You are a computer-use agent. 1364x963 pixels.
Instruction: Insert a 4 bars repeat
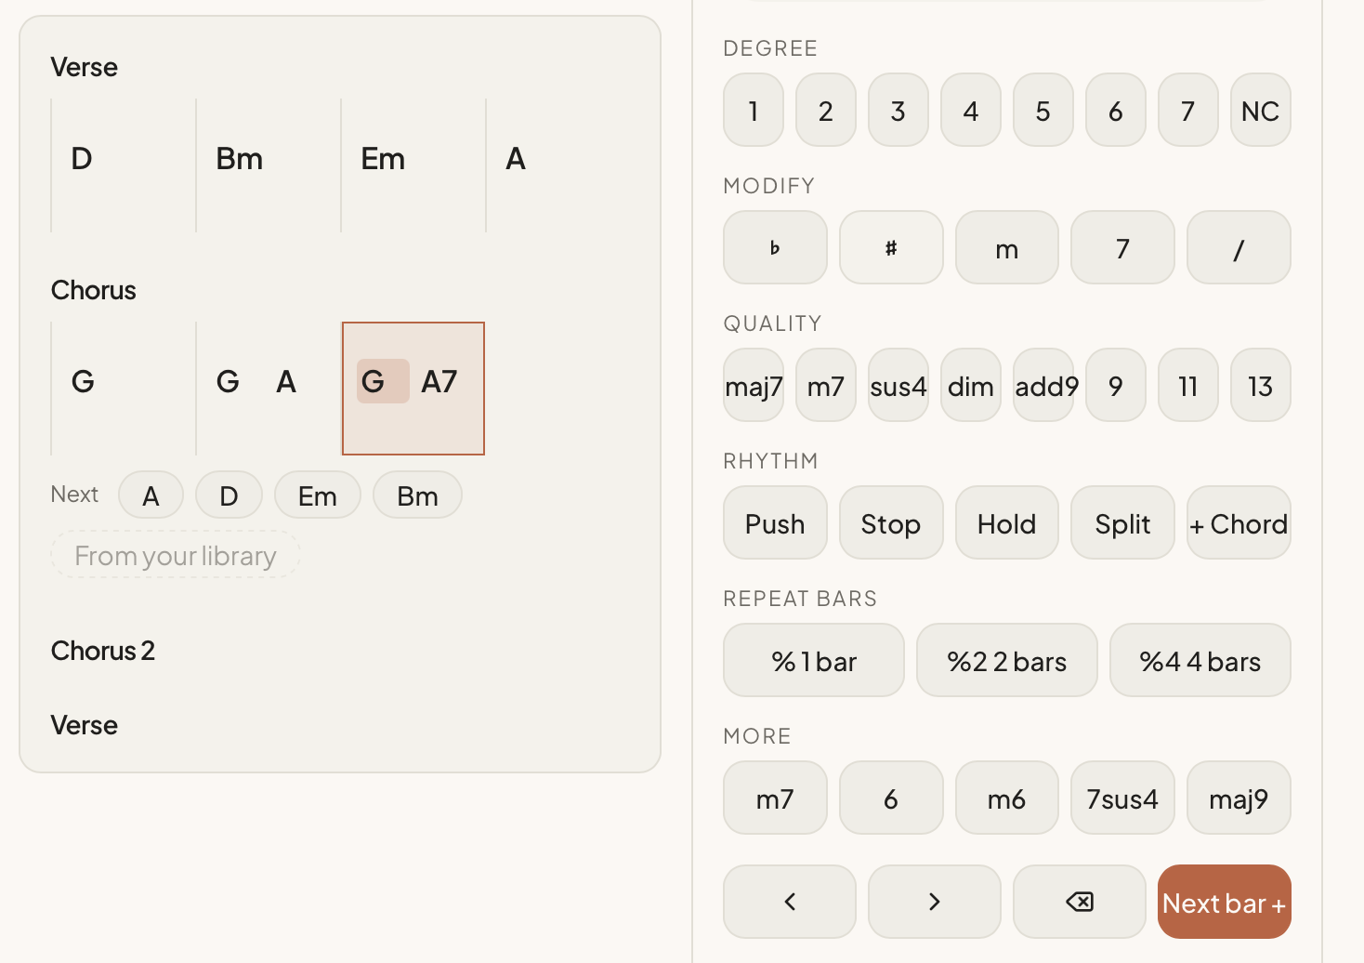point(1200,660)
